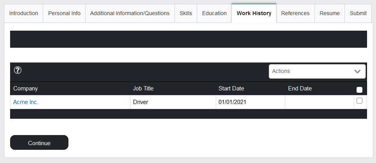Click the Start Date column header
Viewport: 376px width, 163px height.
point(231,88)
